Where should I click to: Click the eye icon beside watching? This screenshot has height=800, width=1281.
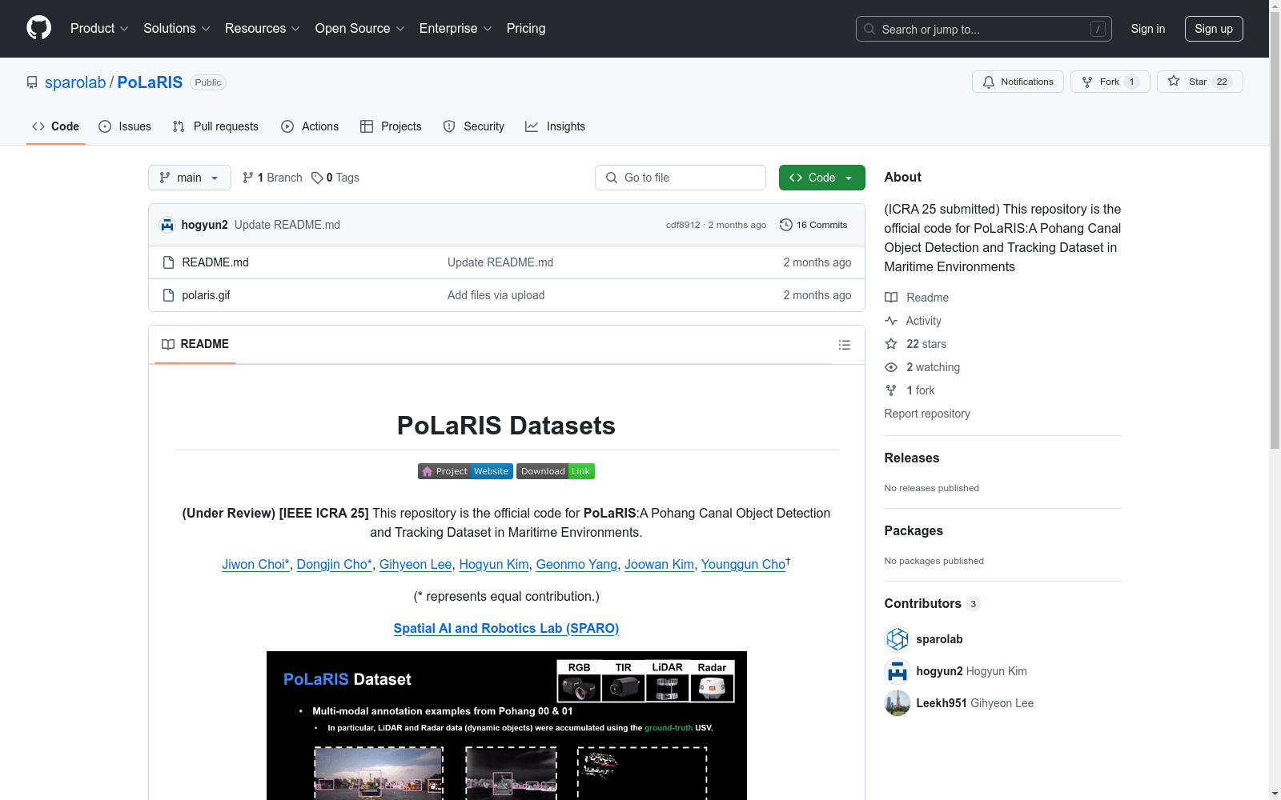pos(891,367)
